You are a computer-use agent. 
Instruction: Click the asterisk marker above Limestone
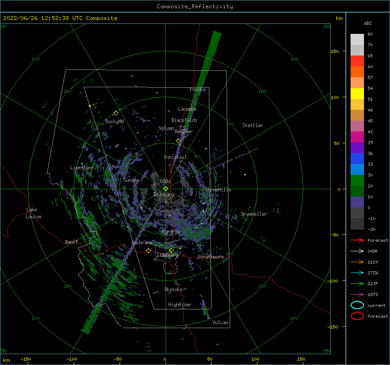coord(82,164)
